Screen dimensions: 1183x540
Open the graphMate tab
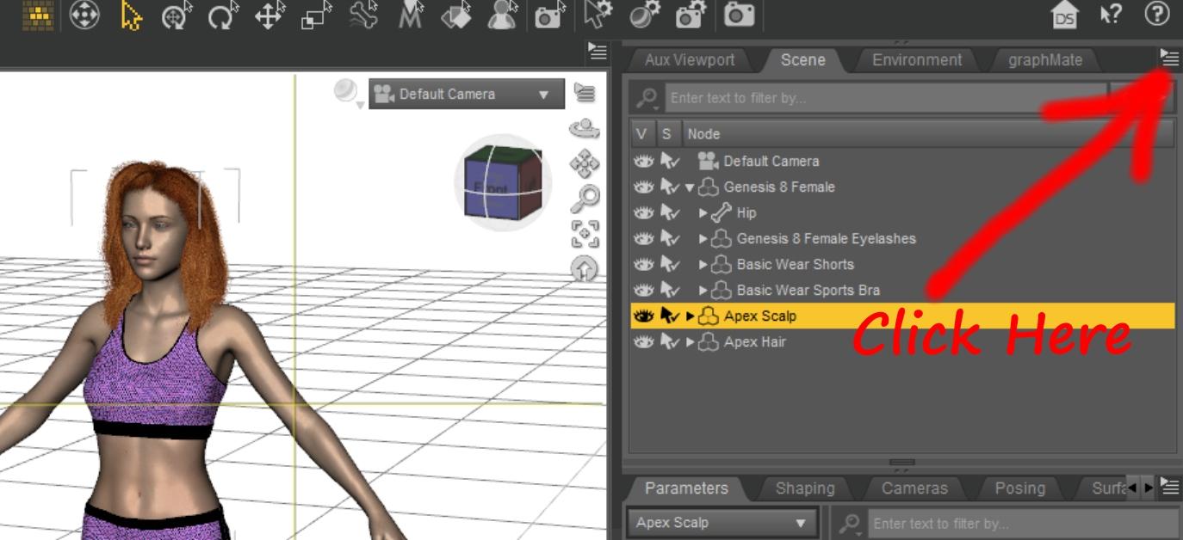[x=1045, y=59]
